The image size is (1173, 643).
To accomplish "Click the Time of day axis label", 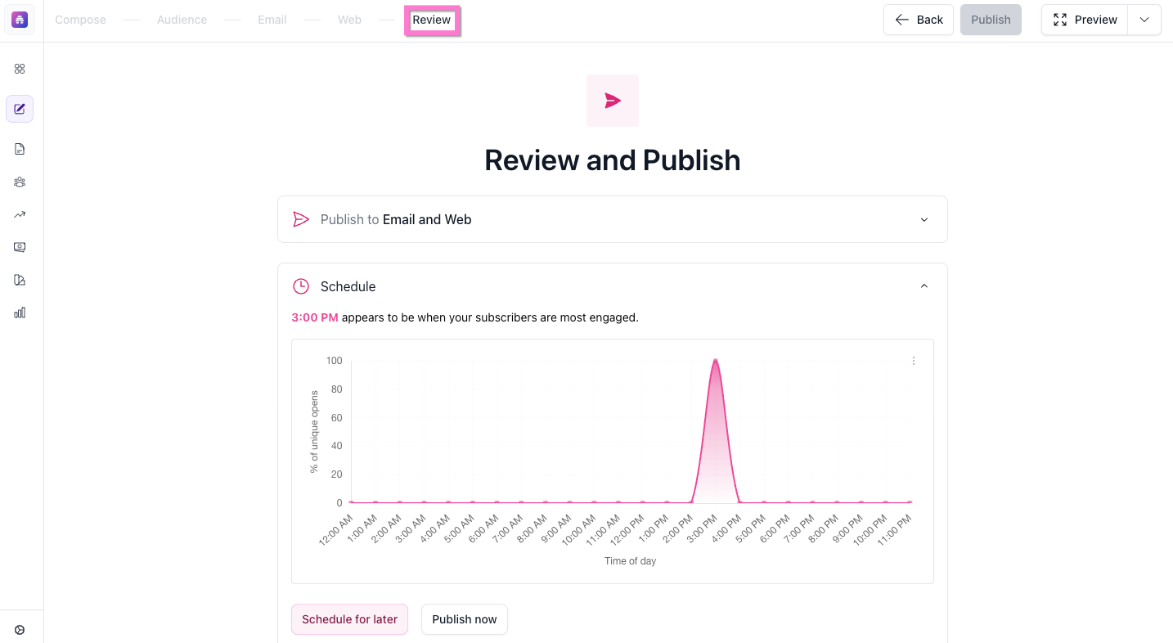I will click(x=630, y=561).
